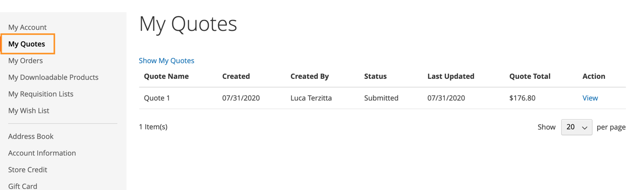This screenshot has width=629, height=190.
Task: Click the Last Updated column header
Action: 451,76
